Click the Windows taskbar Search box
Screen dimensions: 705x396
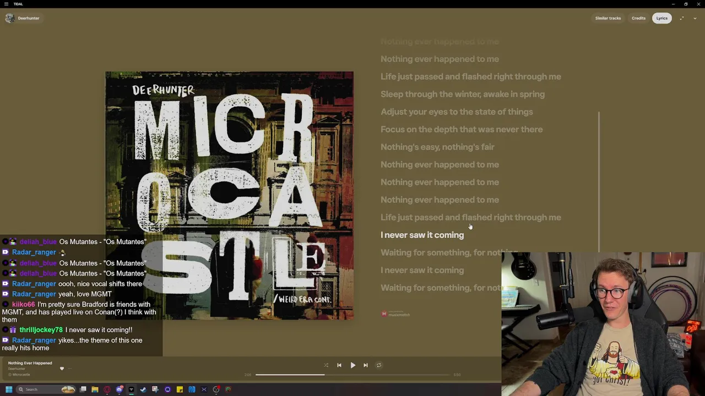[x=45, y=389]
